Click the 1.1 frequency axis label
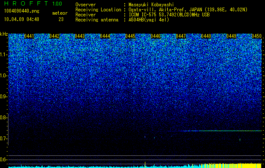265x168 pixels. [3, 55]
